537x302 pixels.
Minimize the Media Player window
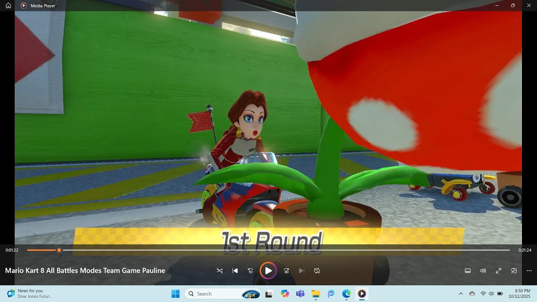[497, 5]
